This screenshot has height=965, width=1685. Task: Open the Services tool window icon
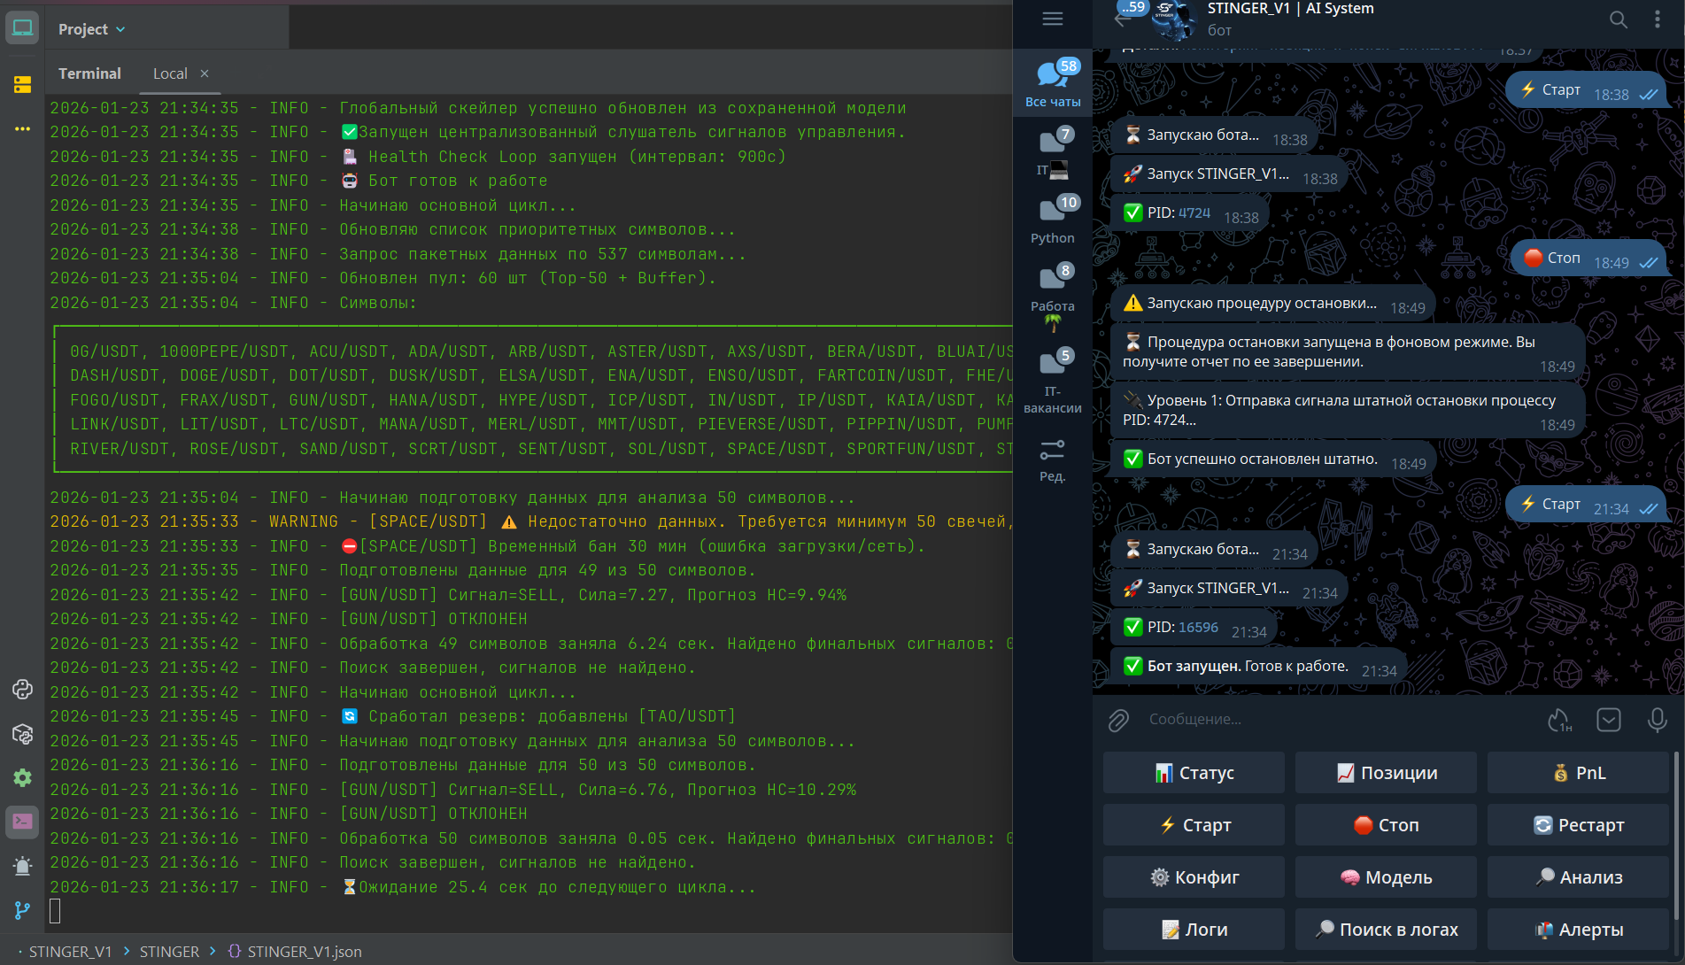point(22,778)
